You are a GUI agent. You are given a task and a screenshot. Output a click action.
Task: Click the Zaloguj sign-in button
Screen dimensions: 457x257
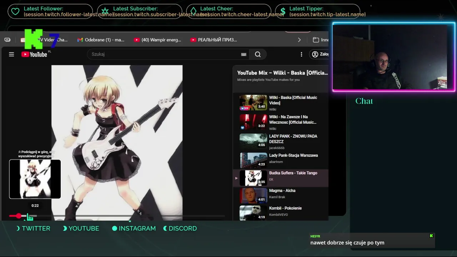[320, 54]
